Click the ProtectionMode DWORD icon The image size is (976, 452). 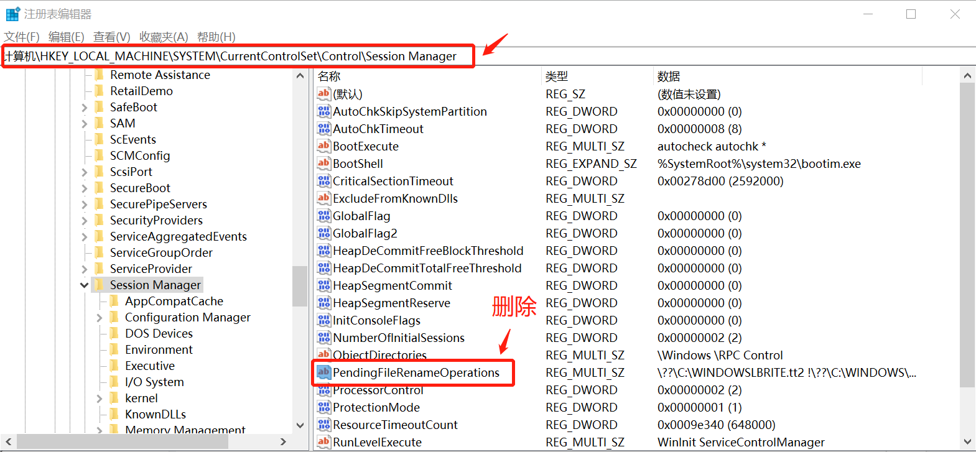(x=324, y=407)
